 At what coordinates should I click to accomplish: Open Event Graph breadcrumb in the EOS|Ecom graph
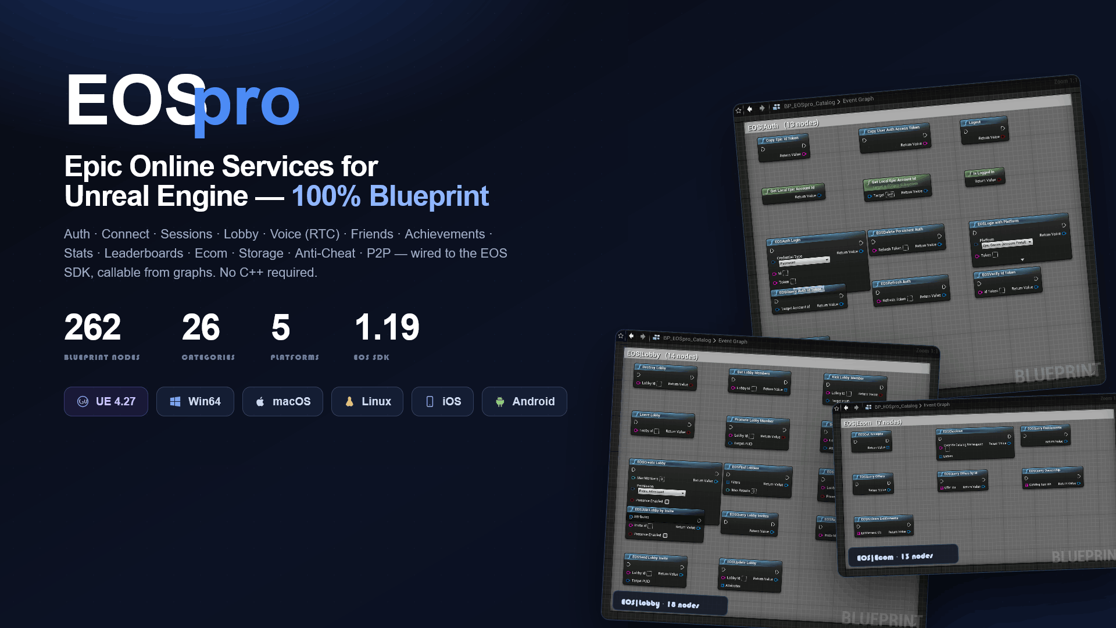(936, 405)
